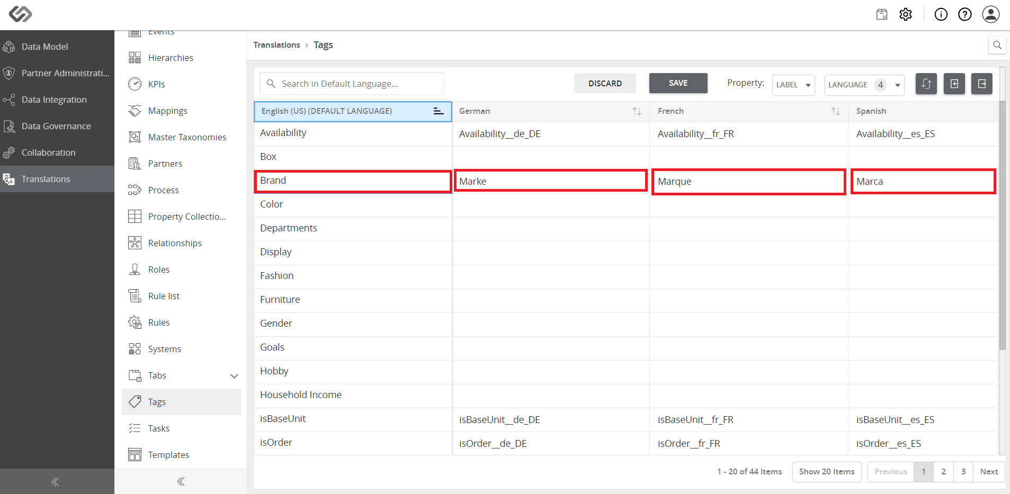1010x494 pixels.
Task: Click the table vertical scrollbar
Action: click(x=1002, y=225)
